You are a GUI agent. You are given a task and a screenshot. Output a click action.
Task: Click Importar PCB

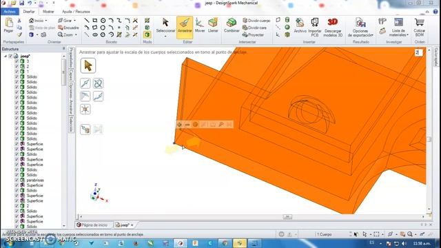[315, 27]
